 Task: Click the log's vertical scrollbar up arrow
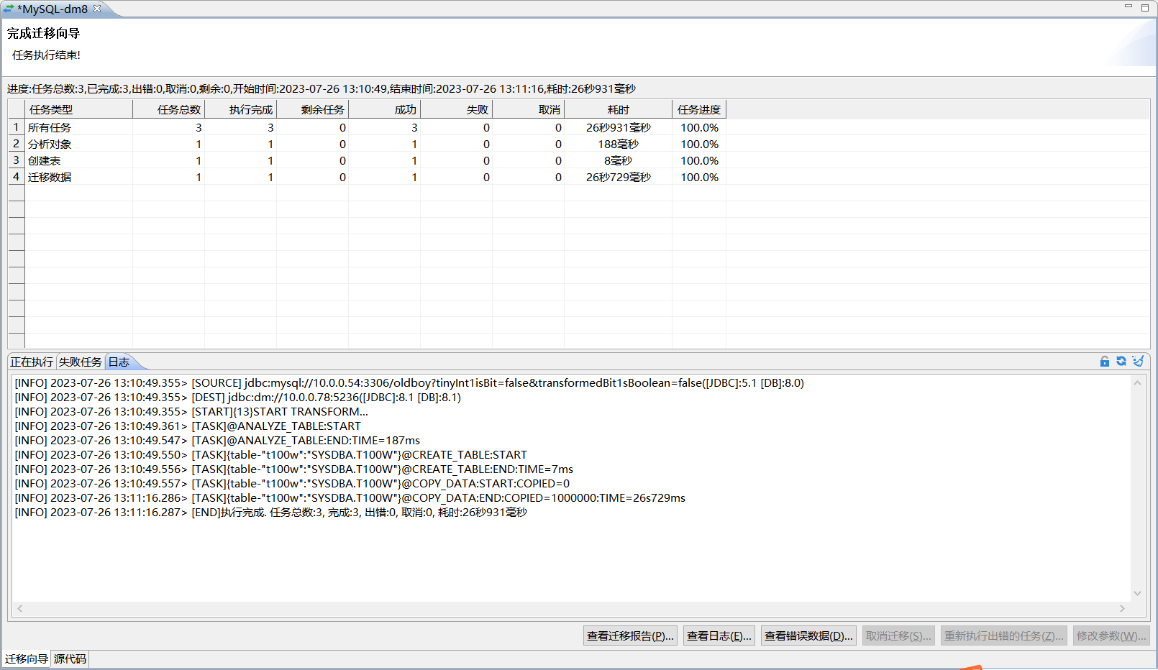coord(1138,382)
